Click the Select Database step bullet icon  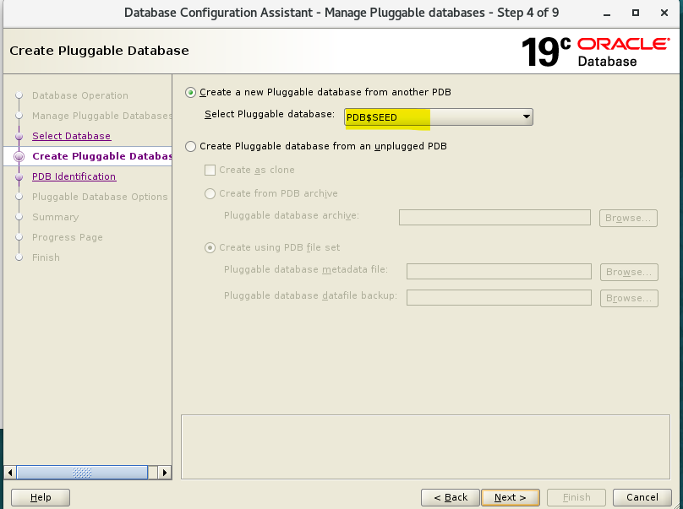19,136
